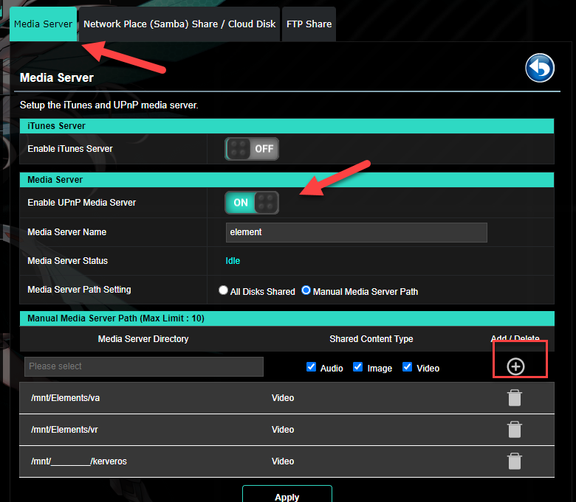
Task: Click the Media Server Name text field
Action: point(356,232)
